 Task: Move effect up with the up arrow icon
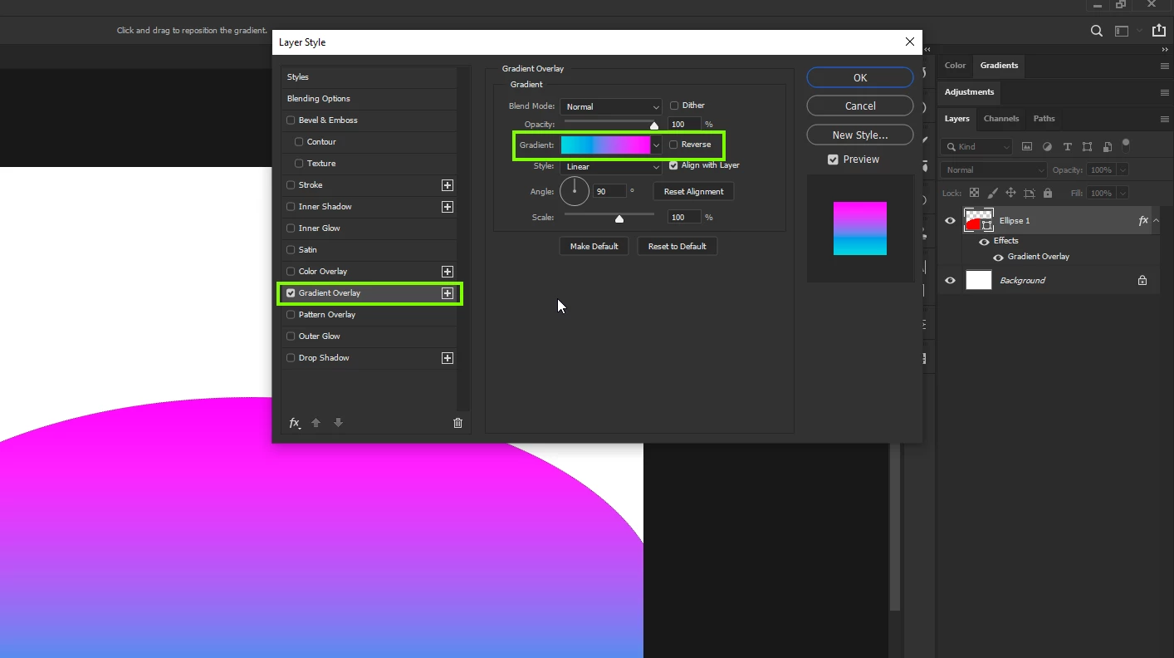(316, 423)
